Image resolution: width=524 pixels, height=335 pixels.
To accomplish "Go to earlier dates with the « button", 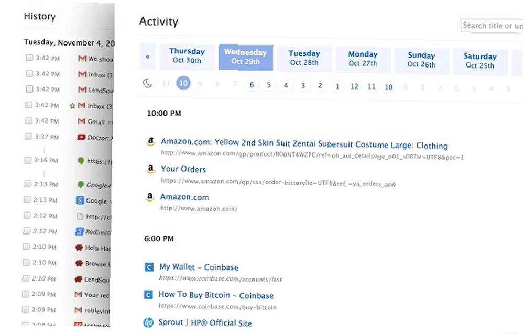I will [147, 57].
